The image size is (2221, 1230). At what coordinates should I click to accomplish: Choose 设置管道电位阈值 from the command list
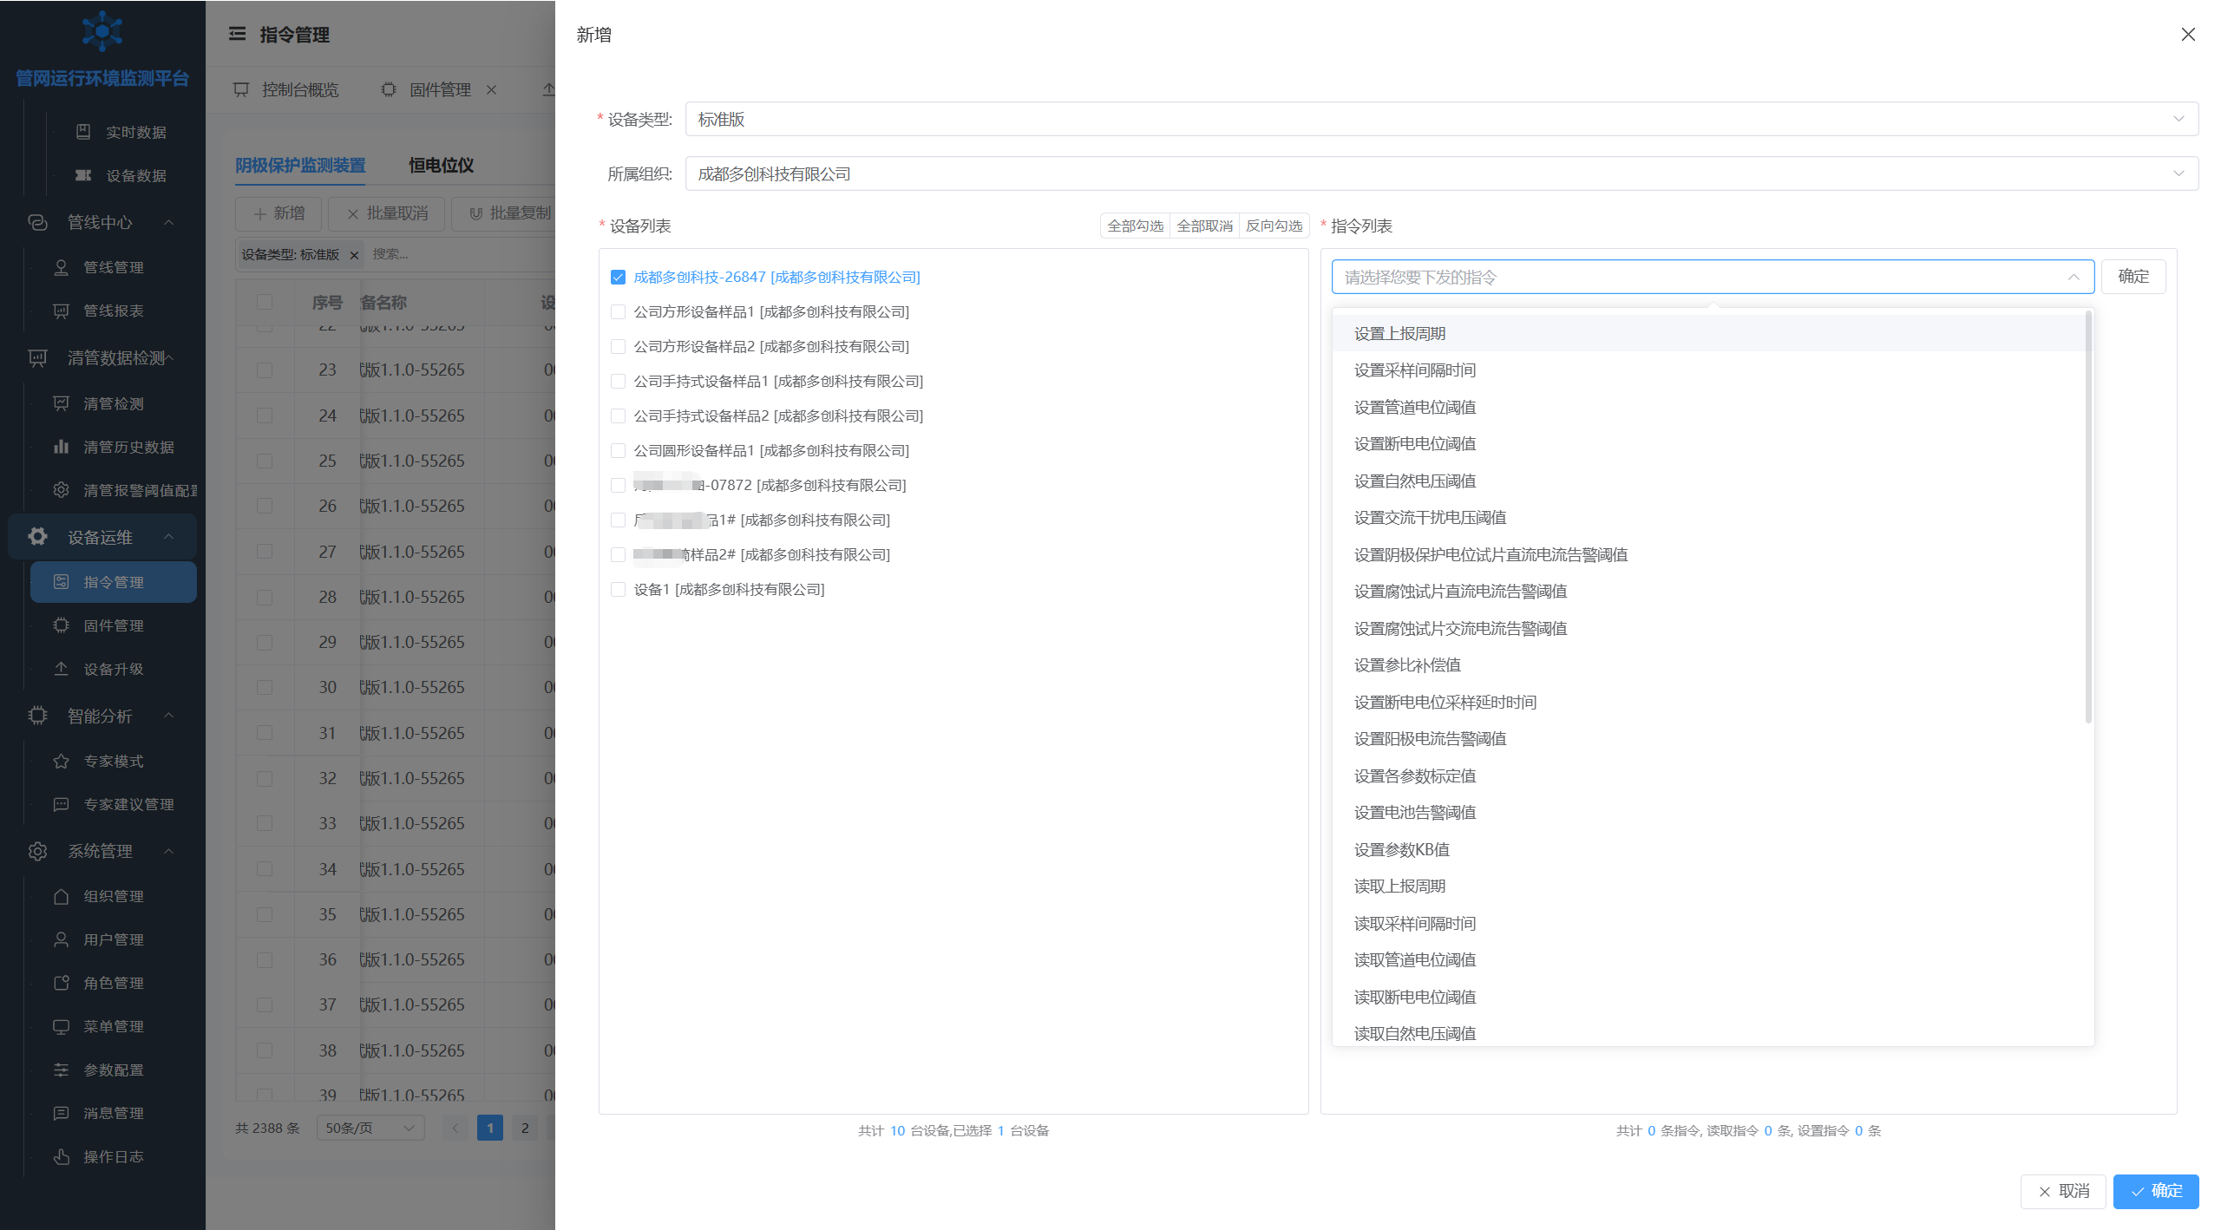pos(1709,407)
